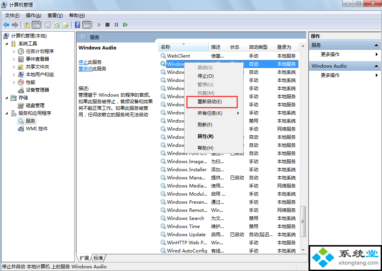The height and width of the screenshot is (271, 382).
Task: Toggle the show/hide action pane button
Action: click(87, 25)
